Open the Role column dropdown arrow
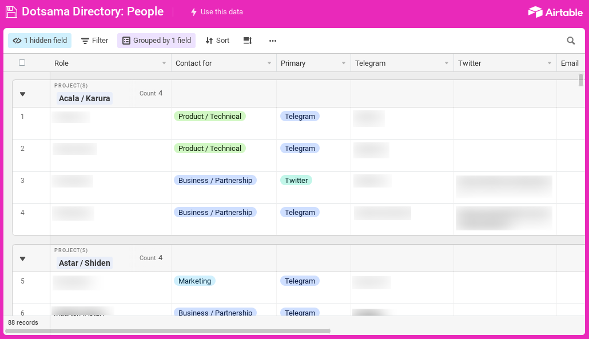The width and height of the screenshot is (589, 339). (x=164, y=63)
